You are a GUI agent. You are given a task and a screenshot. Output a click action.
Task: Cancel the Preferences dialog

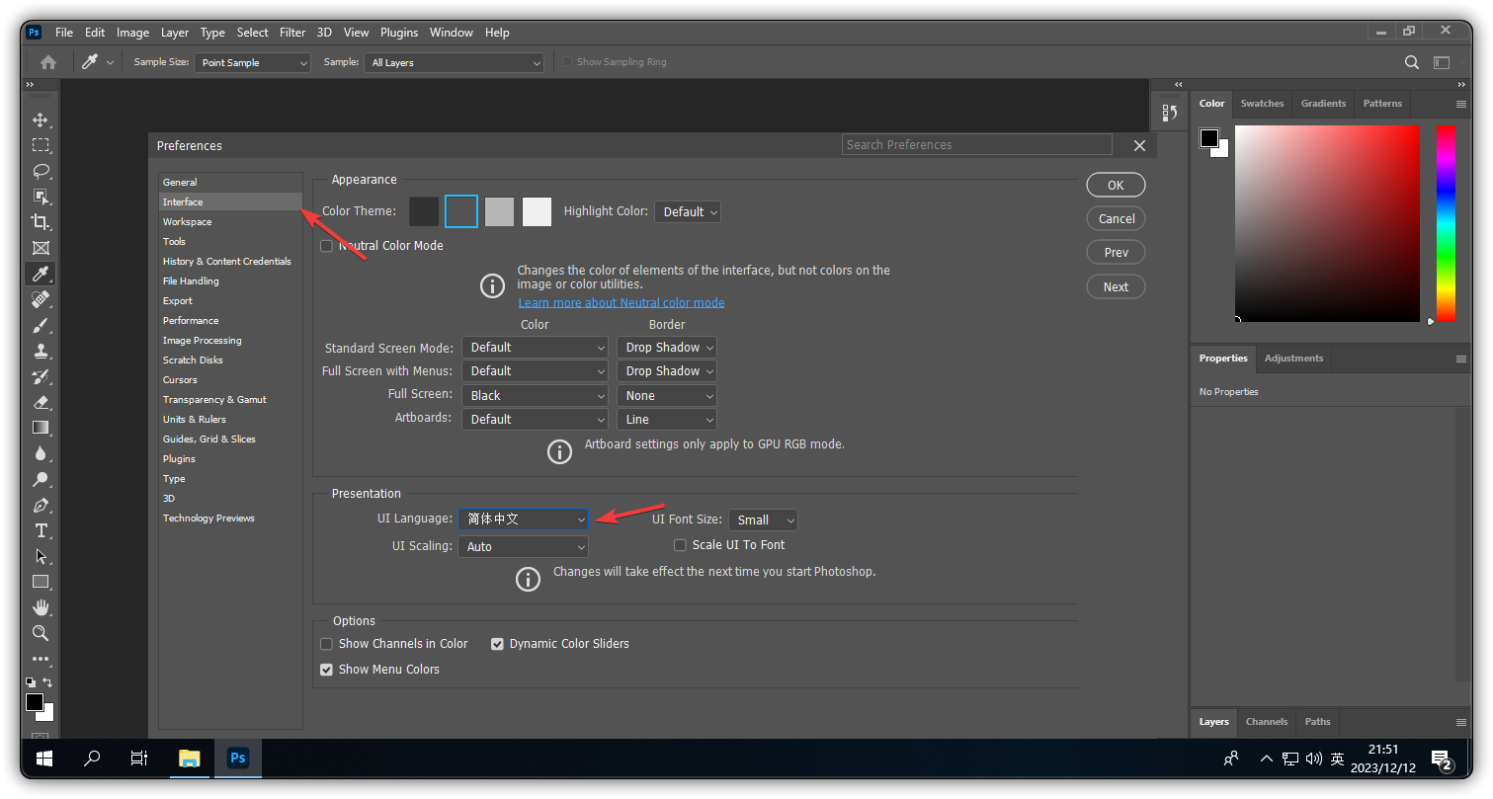pos(1116,218)
